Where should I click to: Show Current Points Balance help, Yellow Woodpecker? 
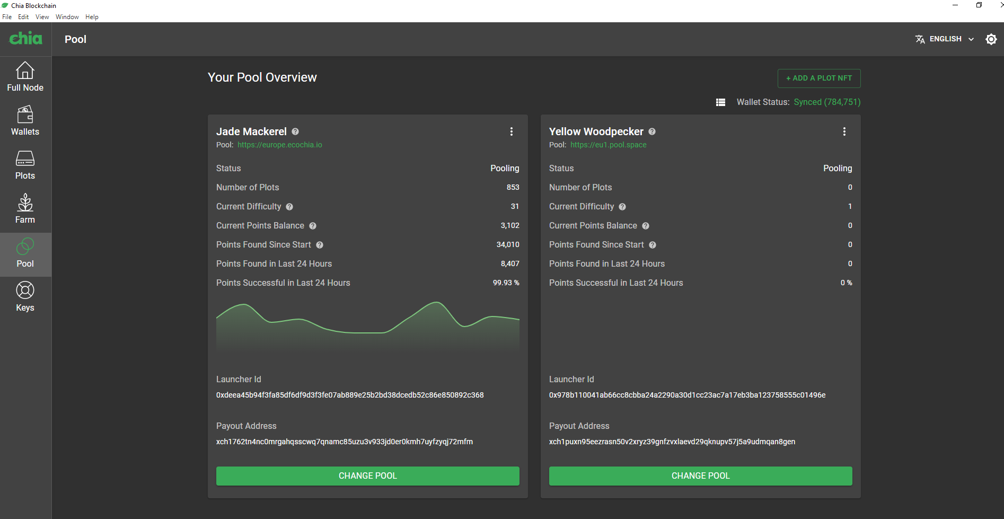point(646,226)
